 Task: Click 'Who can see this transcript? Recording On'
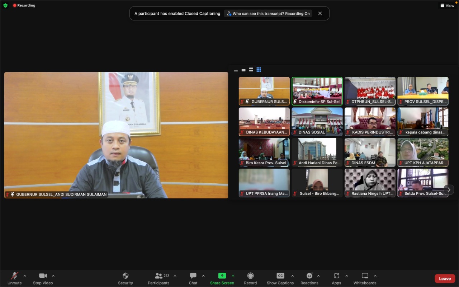pyautogui.click(x=268, y=13)
